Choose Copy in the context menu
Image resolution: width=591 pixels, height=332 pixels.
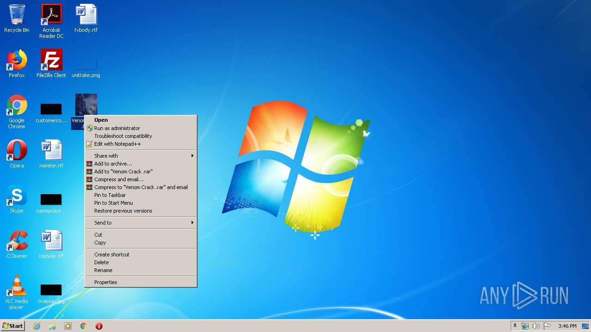pyautogui.click(x=141, y=243)
